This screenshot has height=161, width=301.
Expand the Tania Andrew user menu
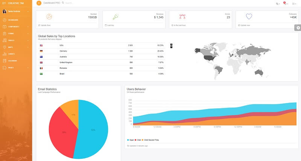[x=16, y=11]
